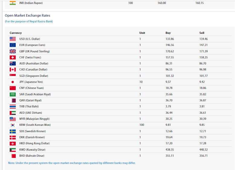
Task: Click the UK Pound Sterling flag icon
Action: click(x=13, y=51)
